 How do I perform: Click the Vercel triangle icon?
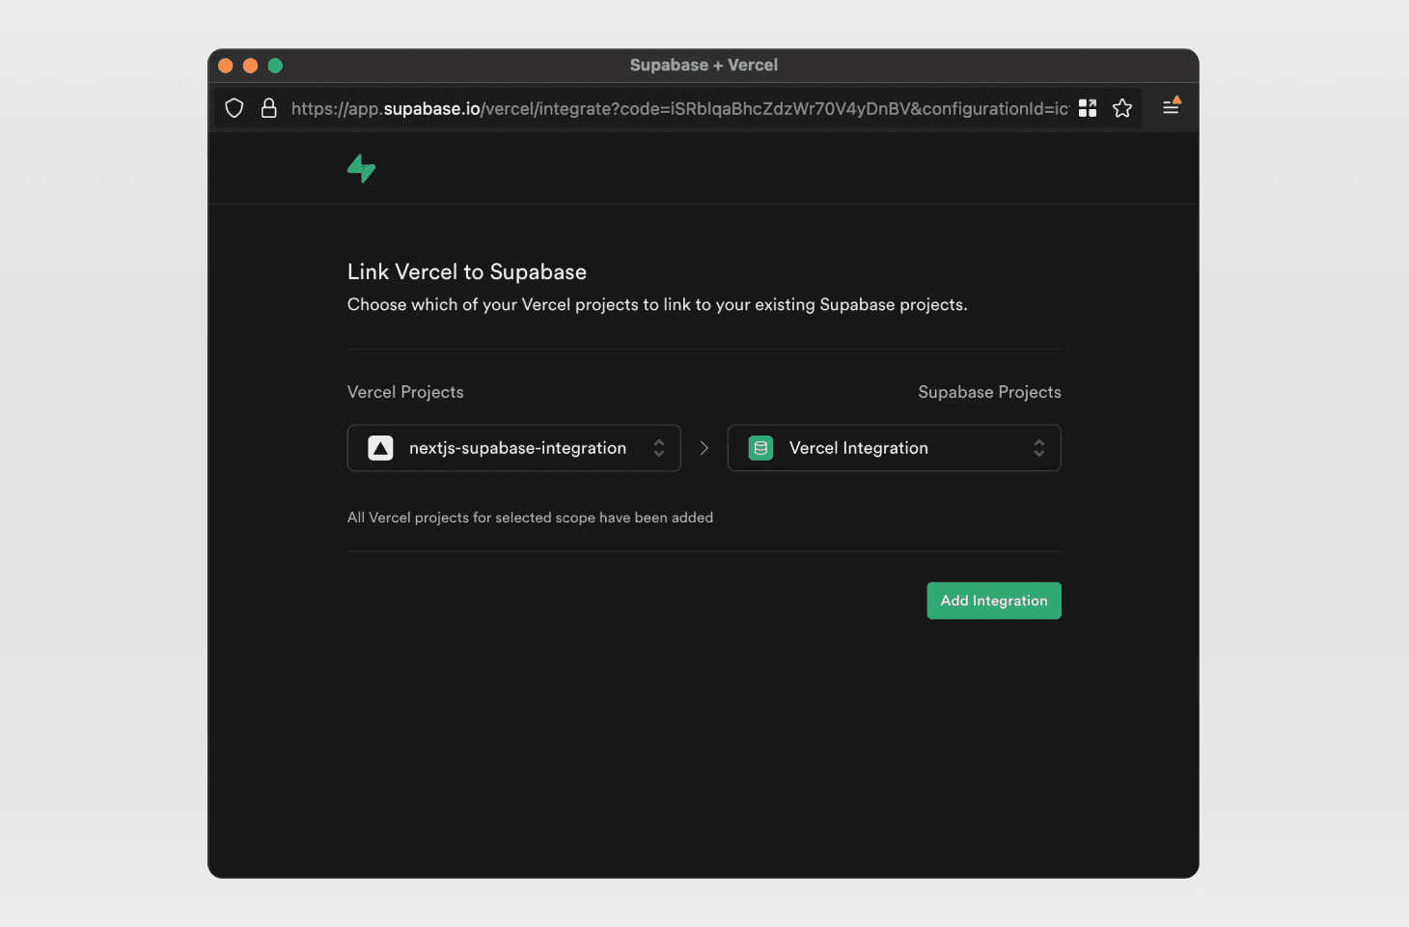click(x=380, y=448)
